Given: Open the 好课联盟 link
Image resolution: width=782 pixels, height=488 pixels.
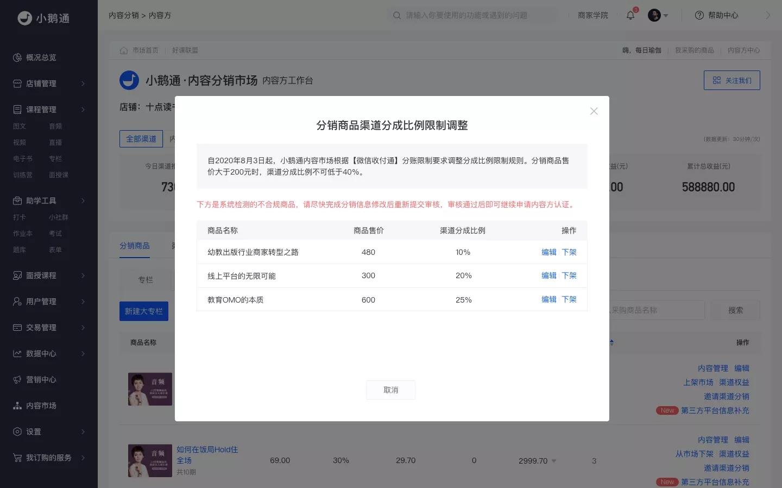Looking at the screenshot, I should tap(185, 50).
